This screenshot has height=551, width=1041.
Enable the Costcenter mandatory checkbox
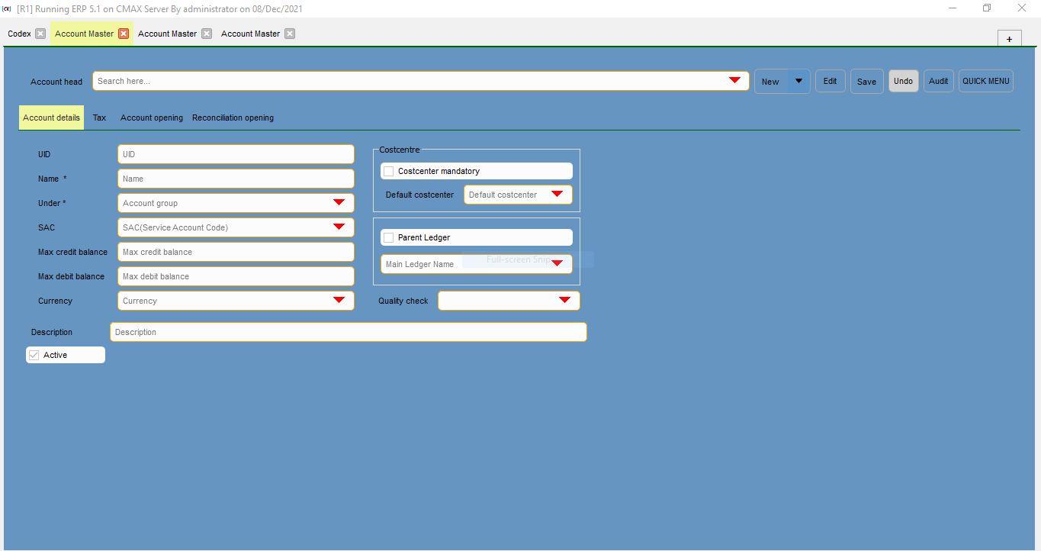point(388,171)
